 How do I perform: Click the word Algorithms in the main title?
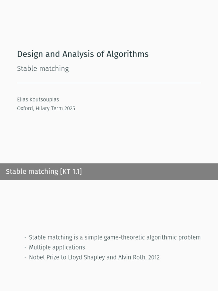(x=127, y=54)
